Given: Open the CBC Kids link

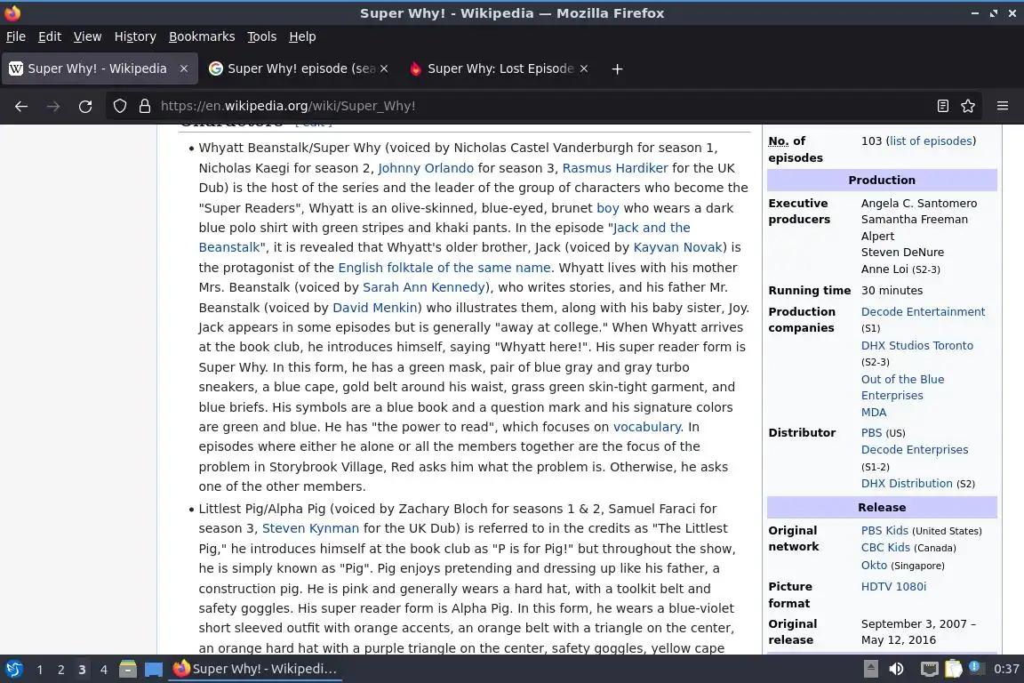Looking at the screenshot, I should coord(885,548).
